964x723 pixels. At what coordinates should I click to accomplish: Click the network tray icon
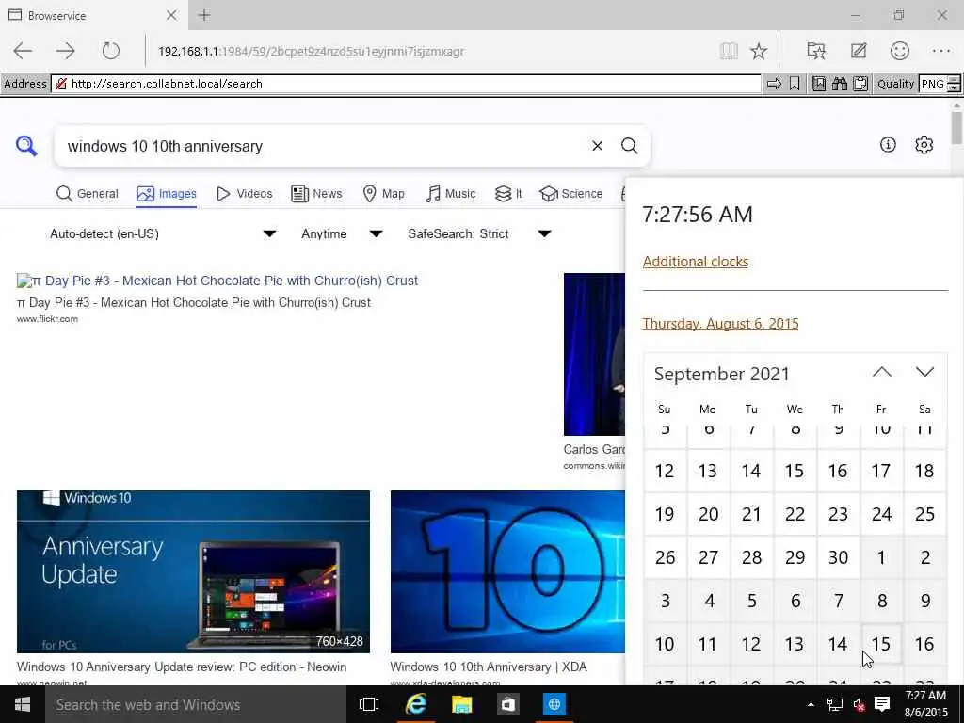click(834, 704)
